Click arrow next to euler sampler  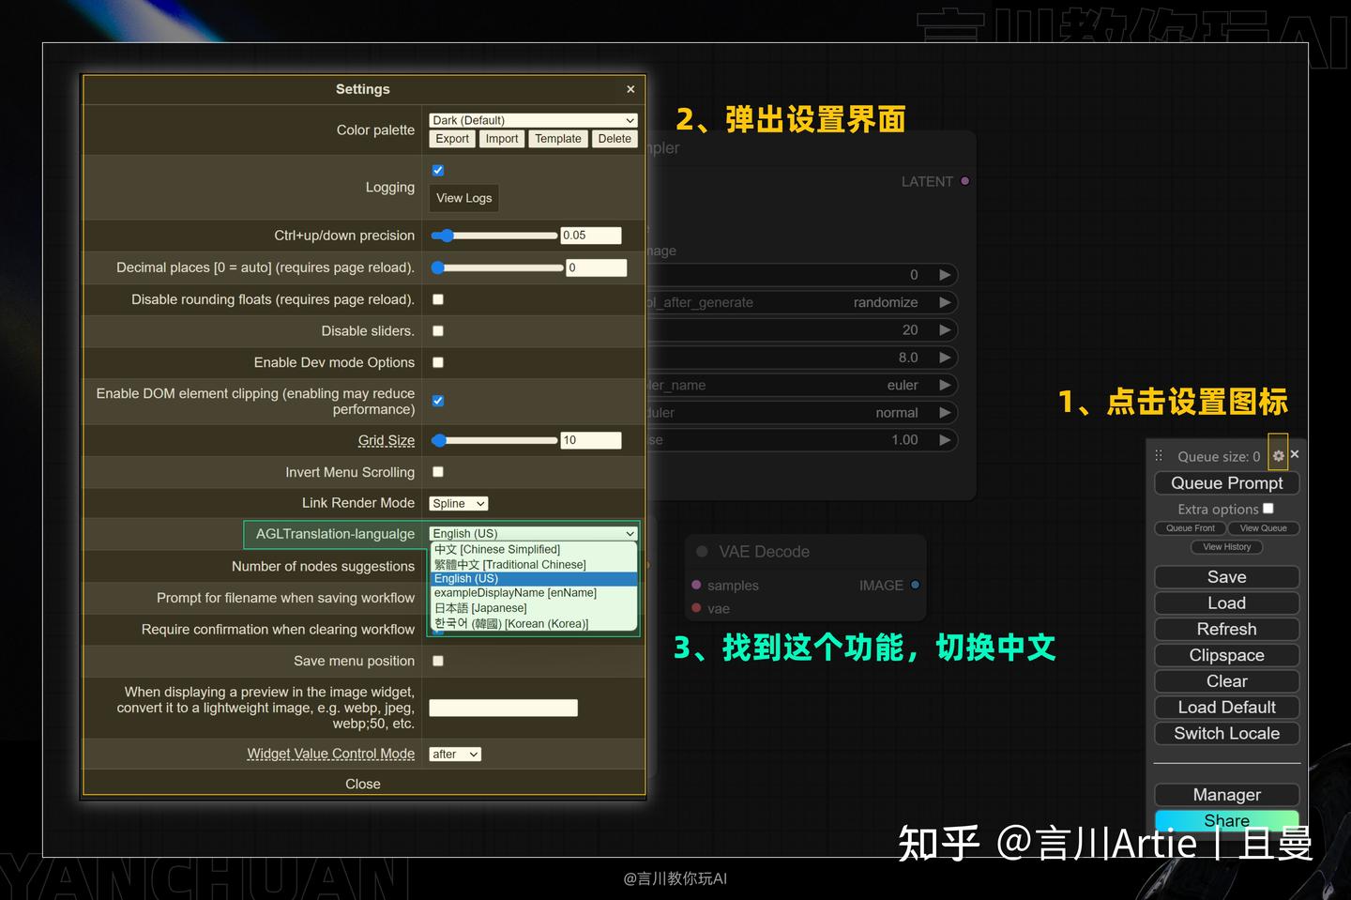945,385
